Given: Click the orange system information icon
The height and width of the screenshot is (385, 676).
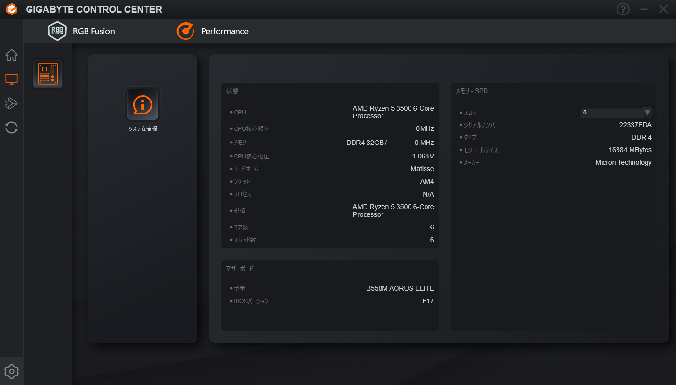Looking at the screenshot, I should pyautogui.click(x=143, y=104).
